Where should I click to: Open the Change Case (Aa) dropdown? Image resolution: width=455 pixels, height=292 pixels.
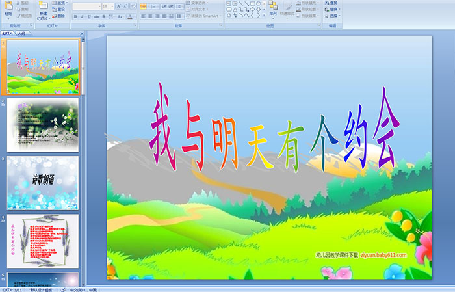tap(120, 16)
